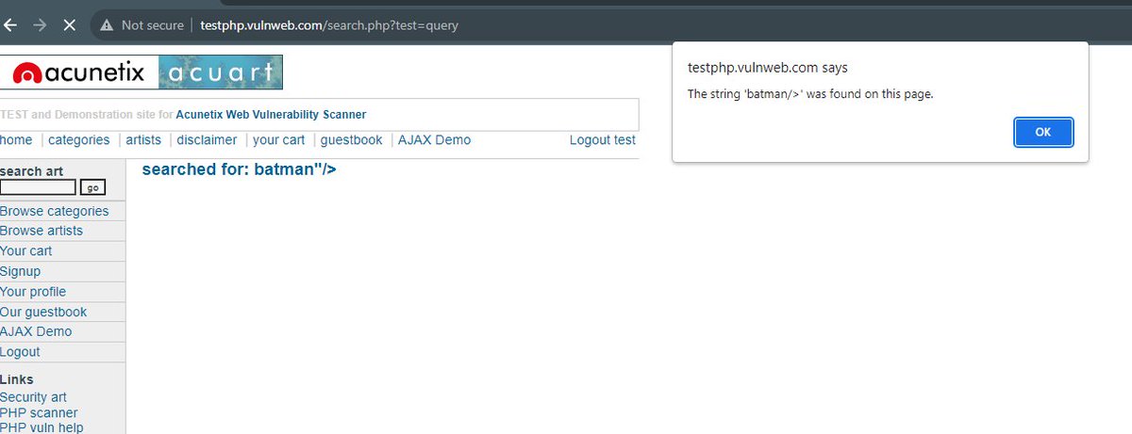Click the browser forward arrow
Viewport: 1132px width, 434px height.
pyautogui.click(x=40, y=25)
